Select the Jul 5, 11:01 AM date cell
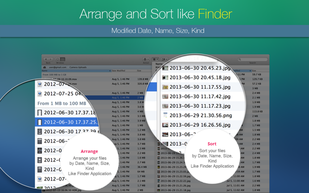This screenshot has height=193, width=309. coord(235,185)
